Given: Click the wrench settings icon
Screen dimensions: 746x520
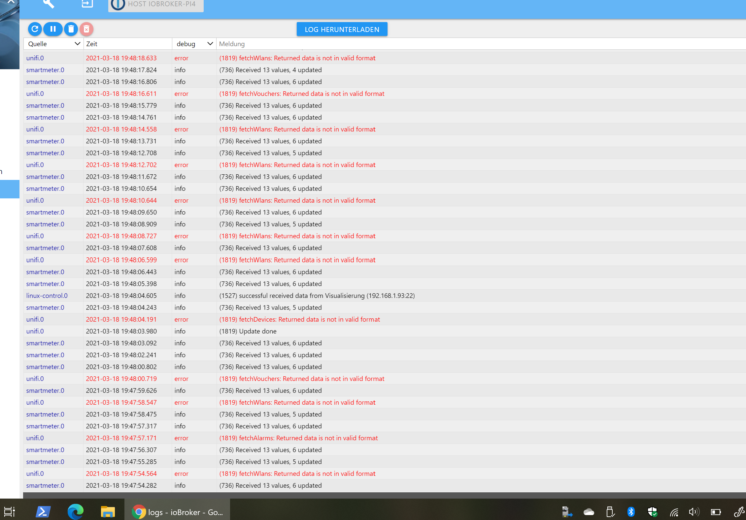Looking at the screenshot, I should point(49,4).
